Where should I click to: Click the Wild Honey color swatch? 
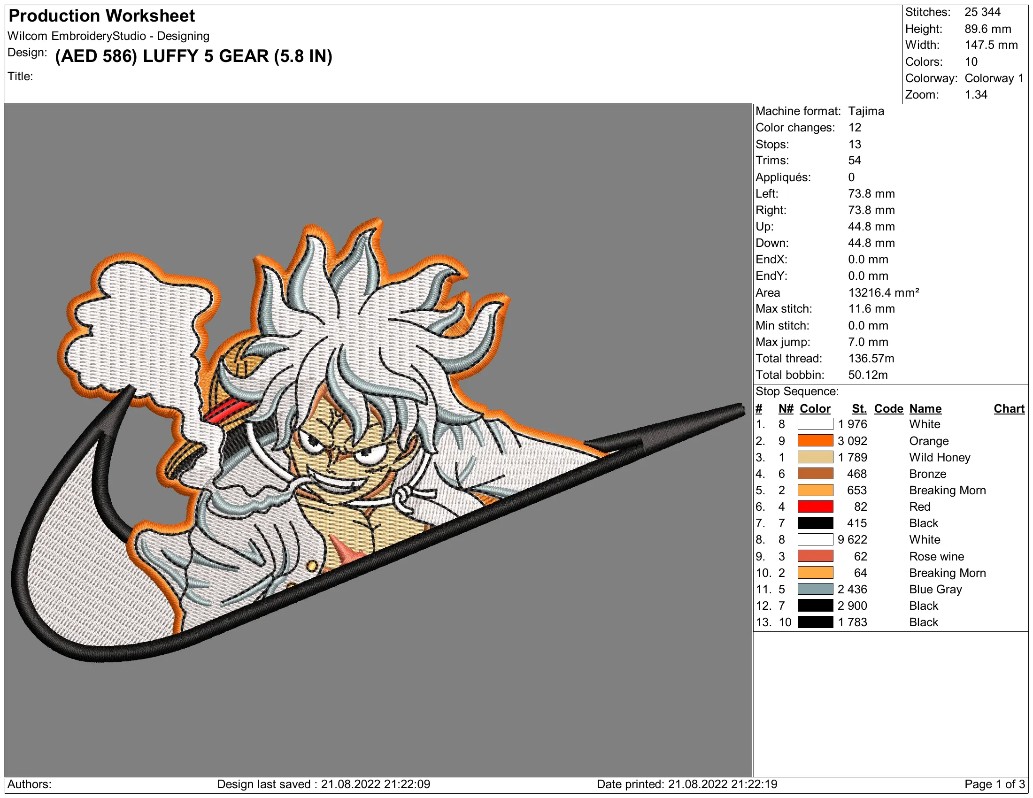[x=816, y=457]
